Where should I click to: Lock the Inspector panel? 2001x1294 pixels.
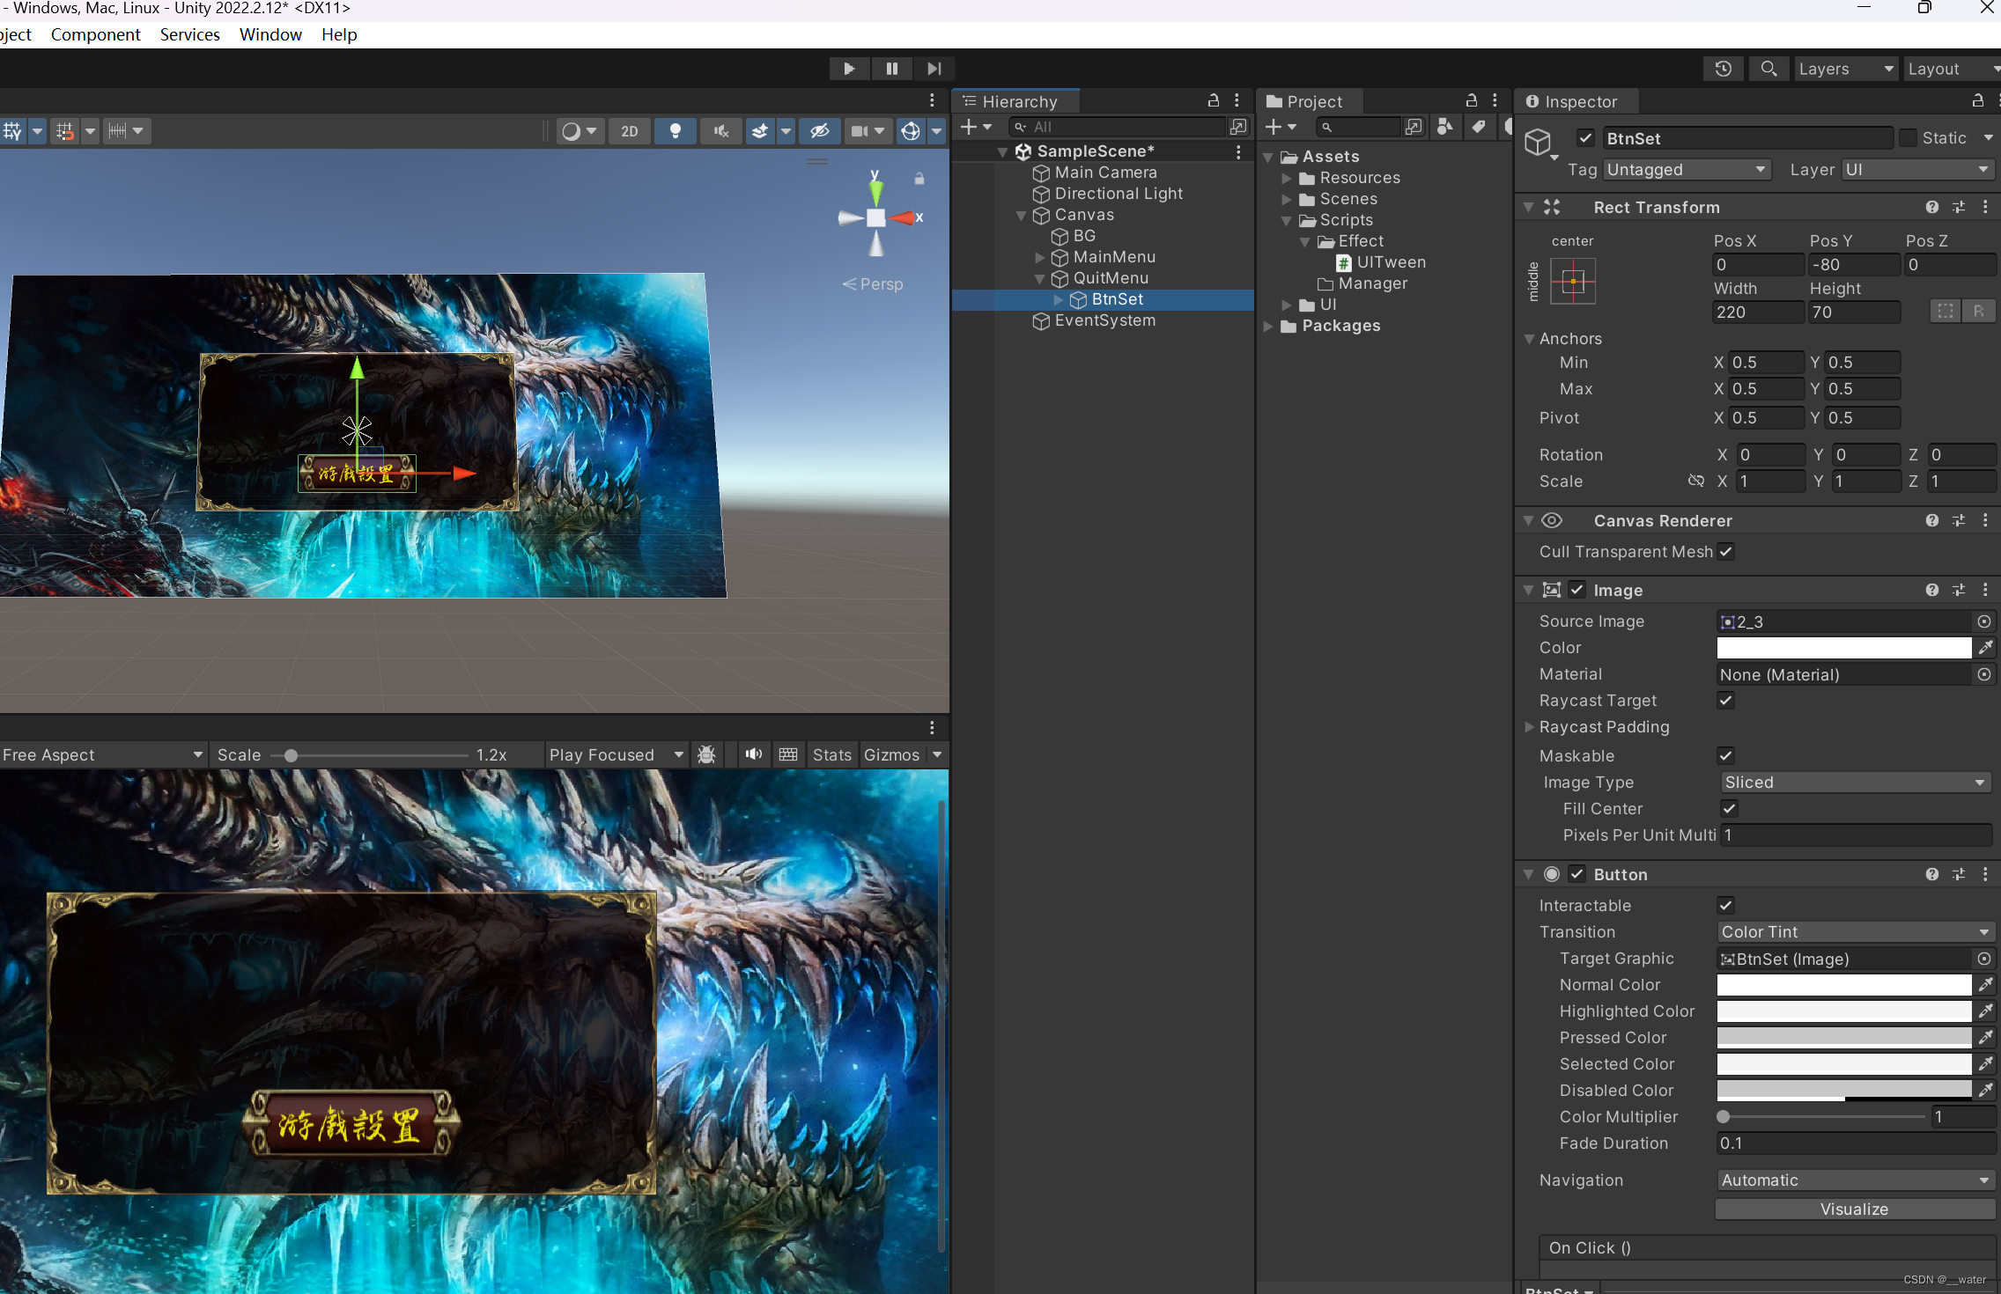[1977, 101]
